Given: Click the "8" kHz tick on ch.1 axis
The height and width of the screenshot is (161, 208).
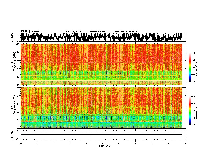Looking at the screenshot, I should (x=18, y=52).
